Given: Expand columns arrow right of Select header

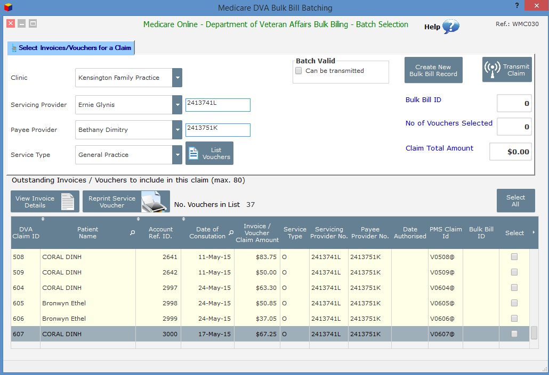Looking at the screenshot, I should [534, 232].
